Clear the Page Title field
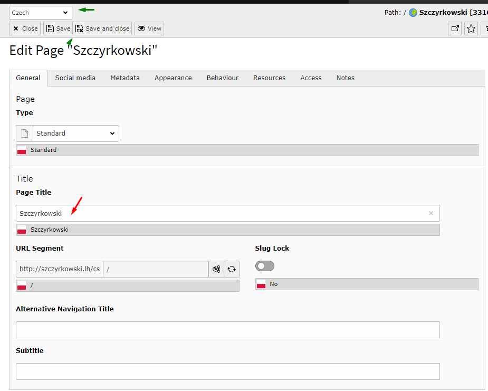The image size is (488, 391). click(x=431, y=213)
